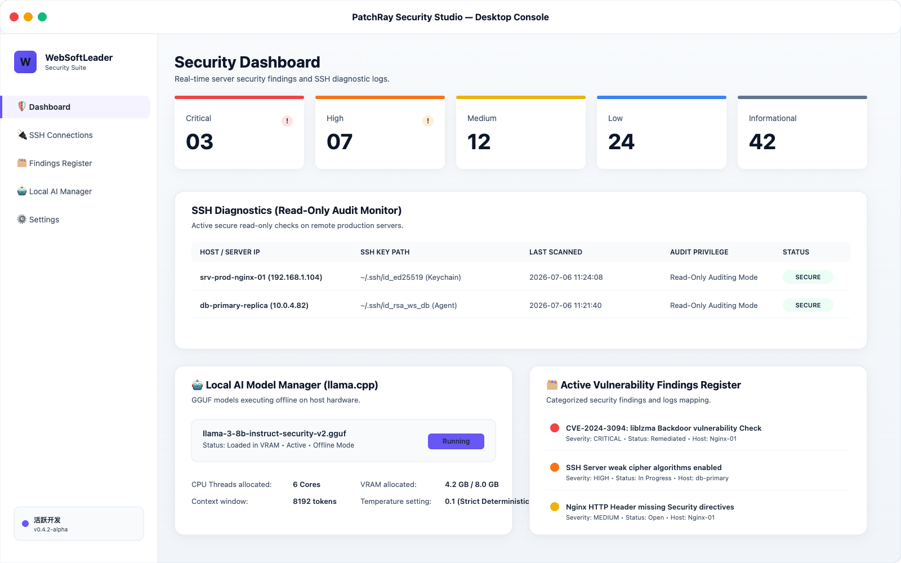901x563 pixels.
Task: Click the SSH KEY PATH column header
Action: click(x=385, y=252)
